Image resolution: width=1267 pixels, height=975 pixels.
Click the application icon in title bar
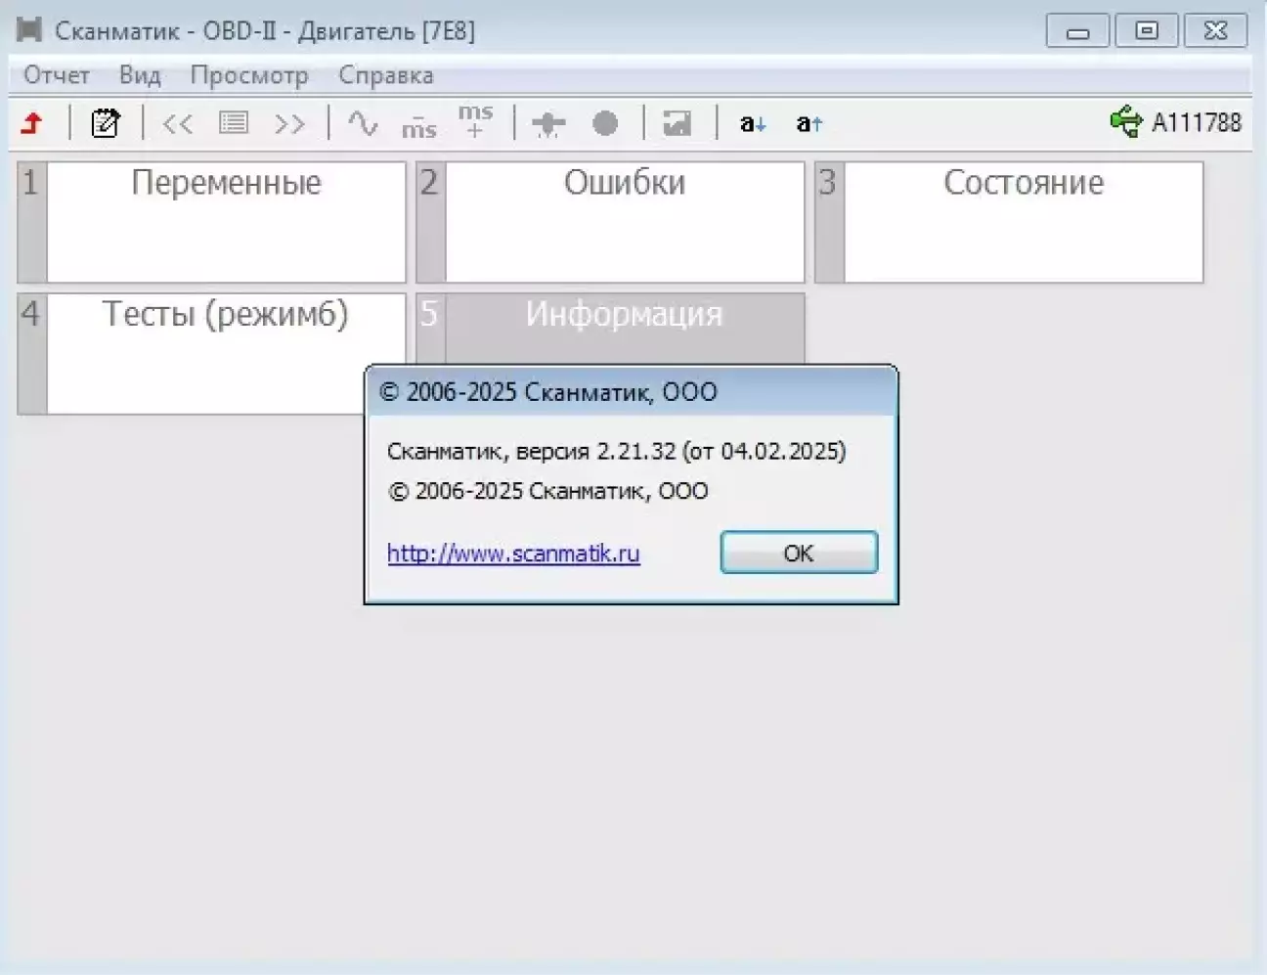(x=29, y=30)
